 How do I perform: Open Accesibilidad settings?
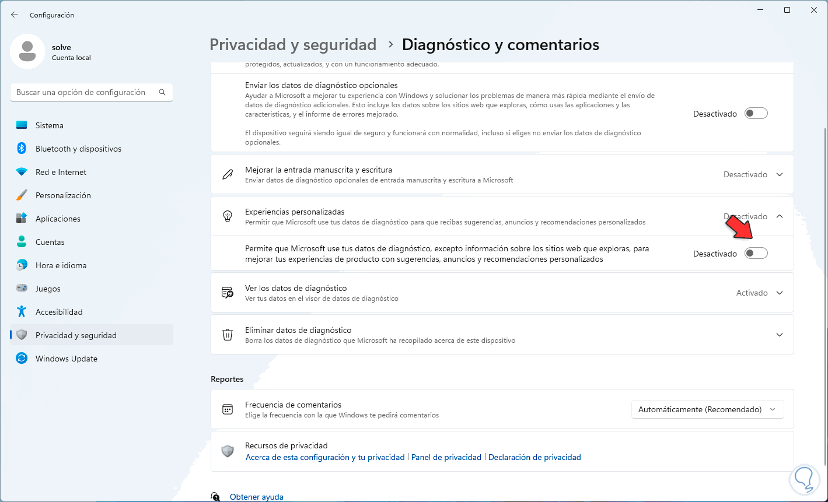pyautogui.click(x=92, y=312)
